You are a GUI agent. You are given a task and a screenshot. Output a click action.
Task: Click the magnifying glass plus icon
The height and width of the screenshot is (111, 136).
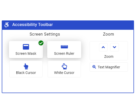click(x=94, y=67)
